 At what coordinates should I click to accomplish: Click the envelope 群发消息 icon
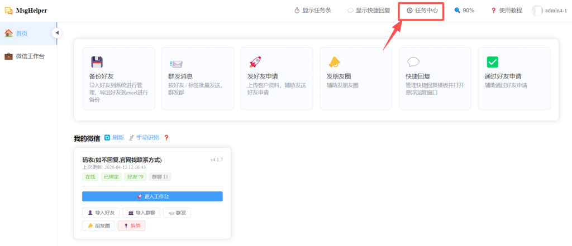tap(176, 62)
